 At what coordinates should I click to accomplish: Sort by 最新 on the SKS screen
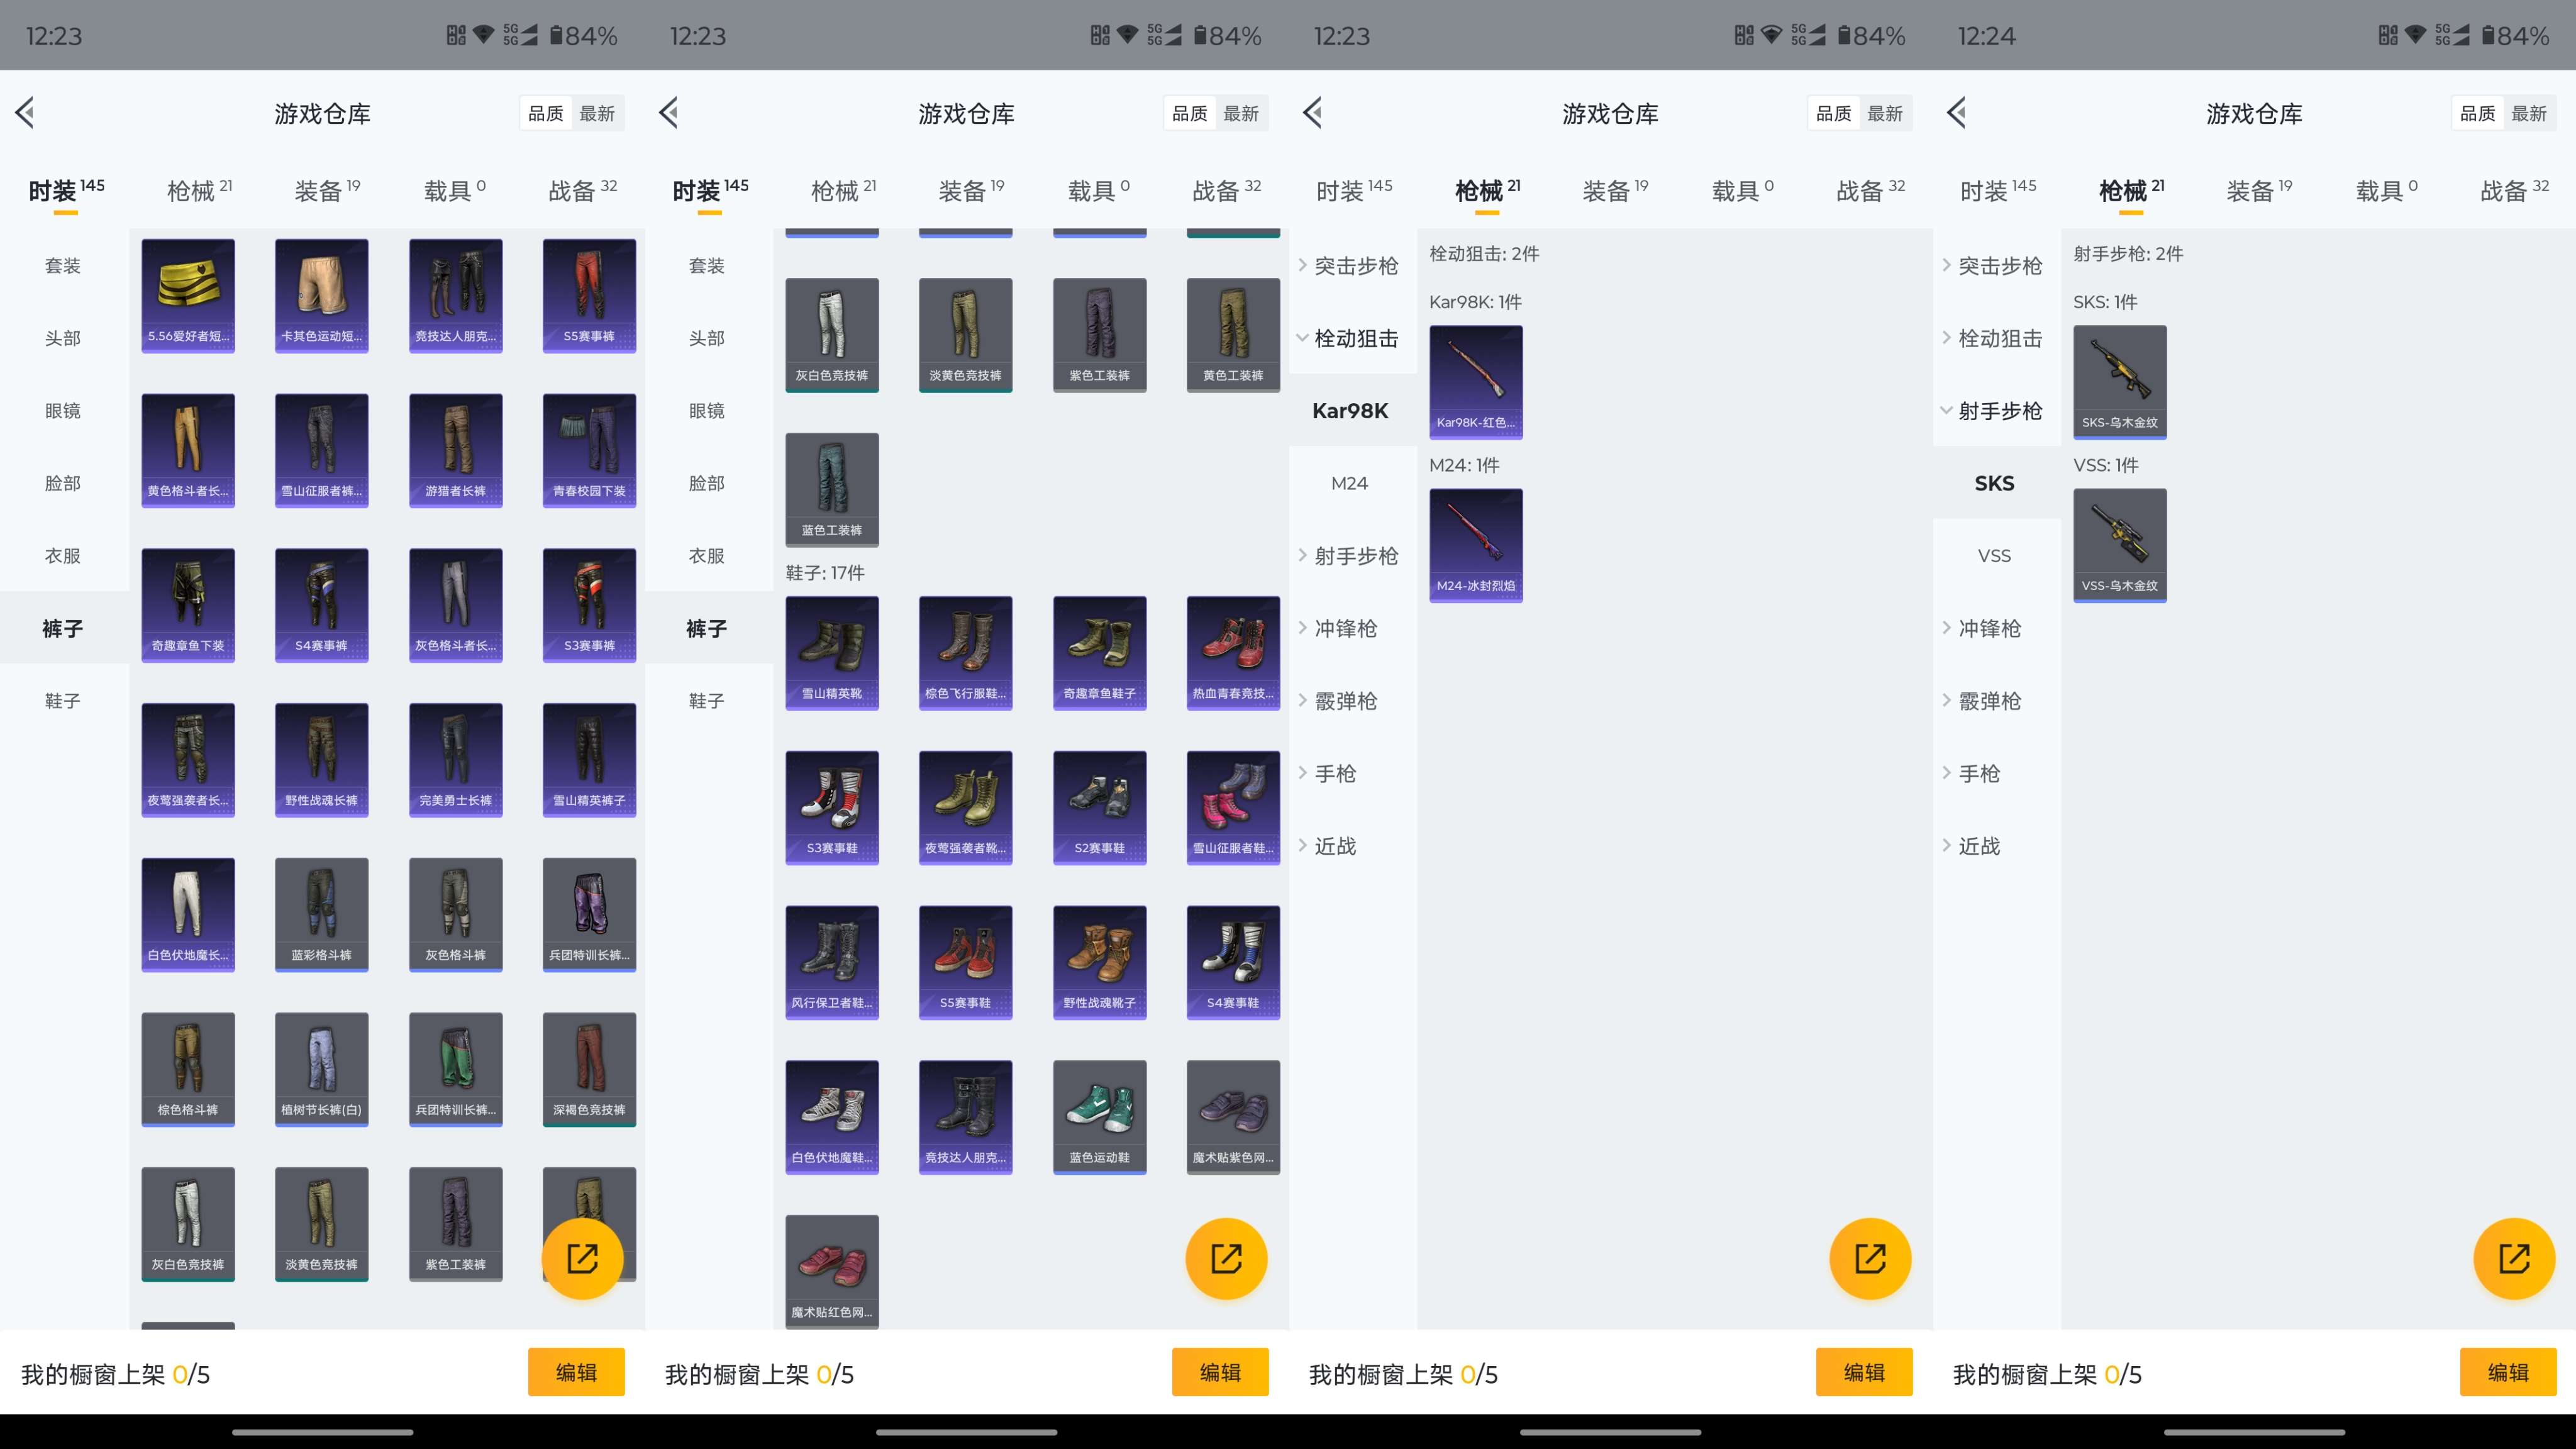[2529, 113]
